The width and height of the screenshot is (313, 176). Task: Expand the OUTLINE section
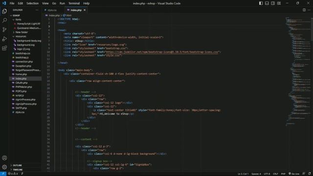coord(17,165)
